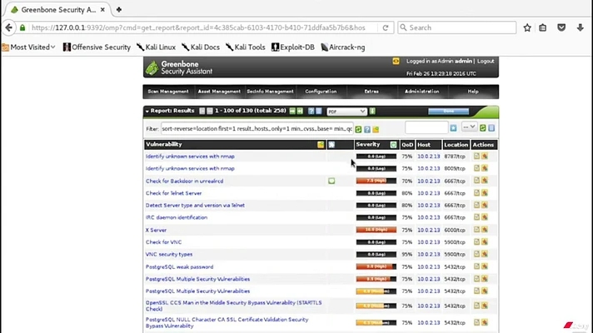
Task: Apply the filter with green refresh icon
Action: pos(358,129)
